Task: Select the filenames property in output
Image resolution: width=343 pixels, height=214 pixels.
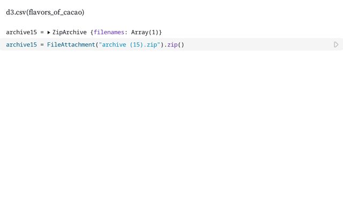Action: (110, 33)
